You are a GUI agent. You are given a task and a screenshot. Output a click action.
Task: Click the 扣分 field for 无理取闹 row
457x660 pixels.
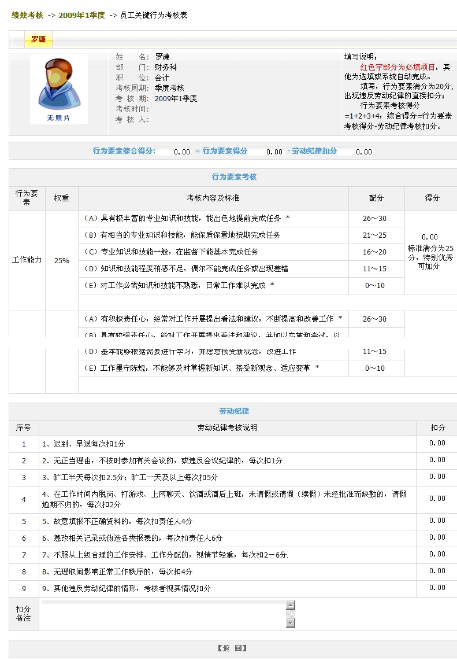click(x=437, y=571)
